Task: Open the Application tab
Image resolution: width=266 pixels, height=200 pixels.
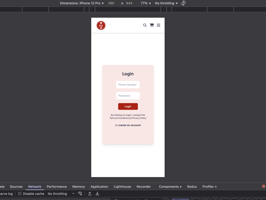Action: tap(99, 187)
